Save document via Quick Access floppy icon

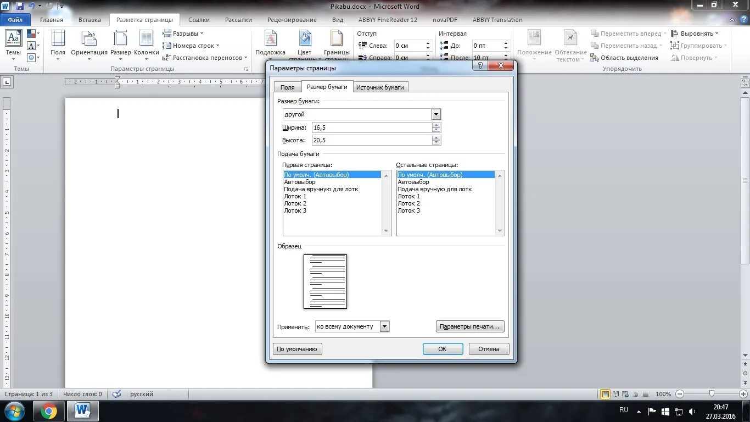pyautogui.click(x=20, y=6)
